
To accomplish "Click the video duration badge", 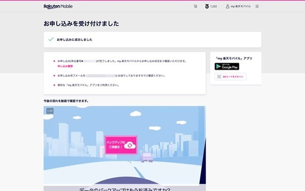I will (50, 111).
